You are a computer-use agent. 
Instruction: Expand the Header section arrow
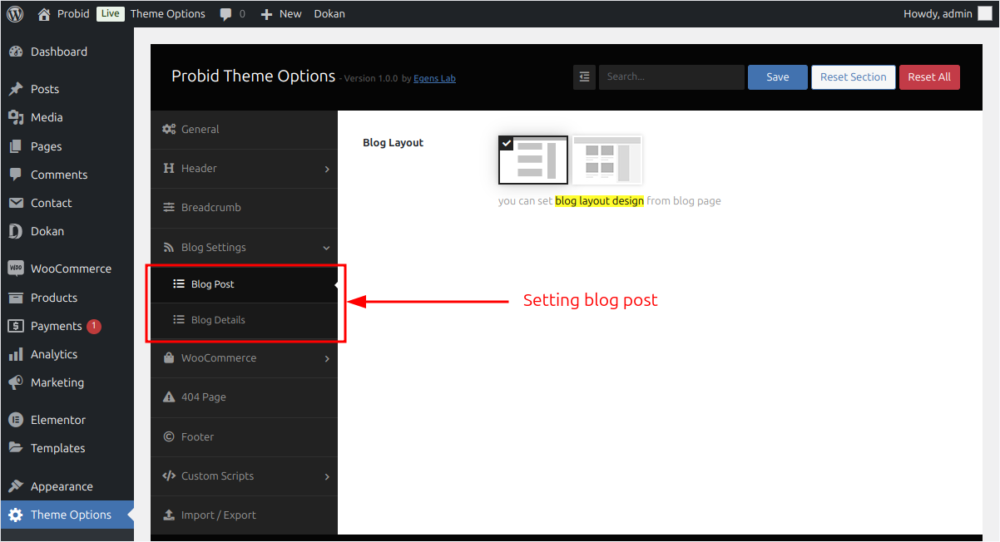point(327,169)
